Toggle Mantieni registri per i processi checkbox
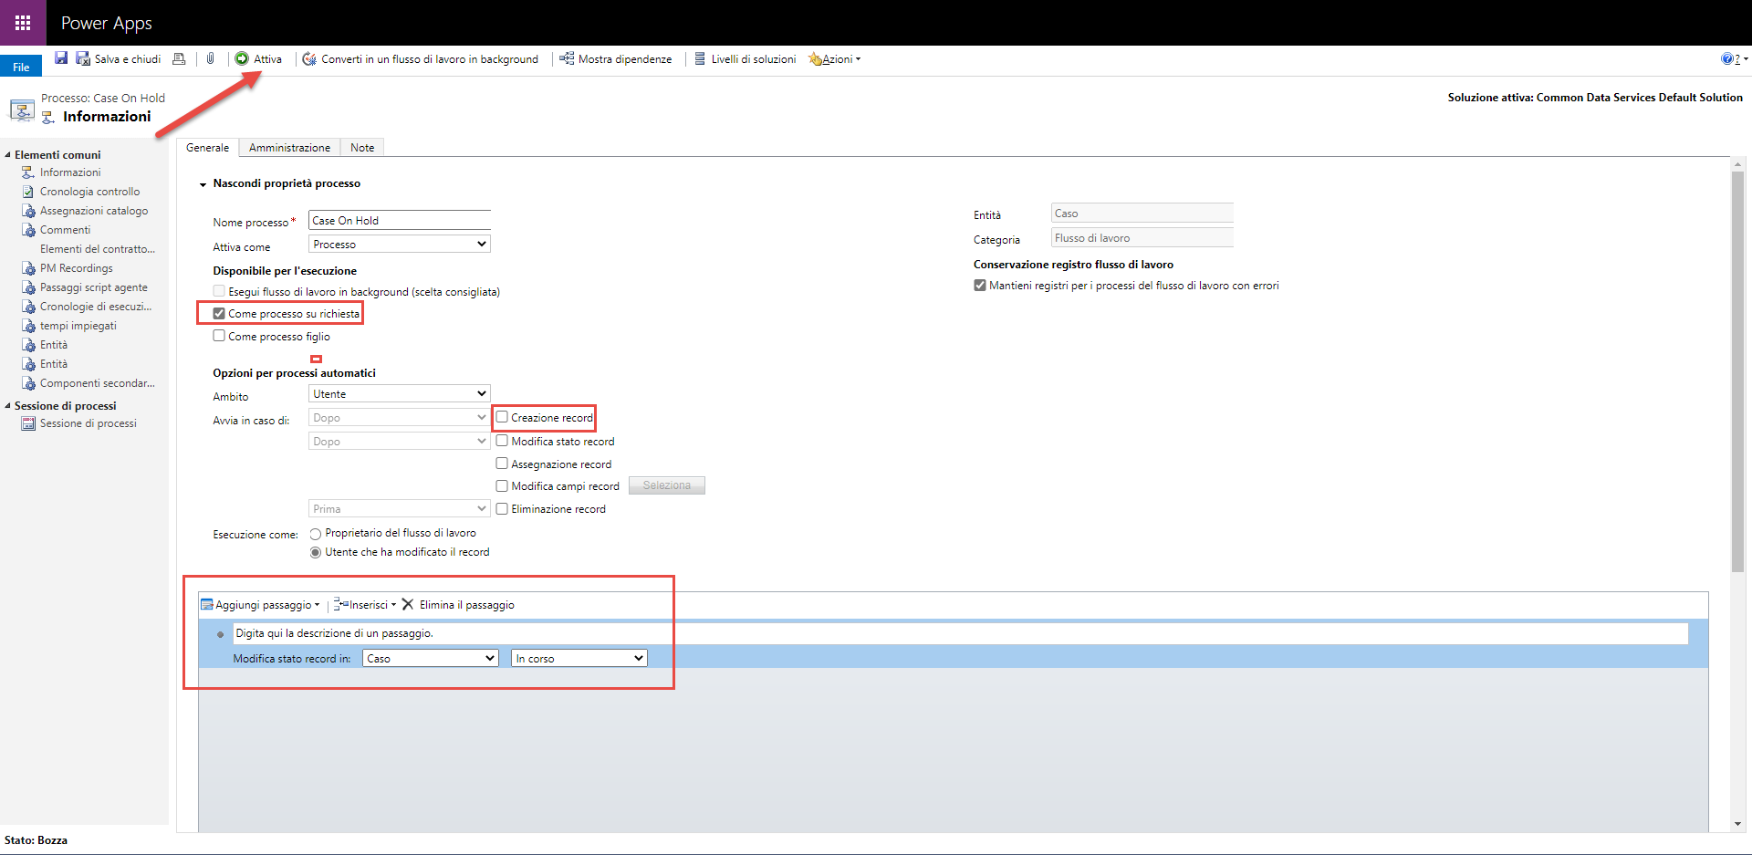The image size is (1752, 855). (x=980, y=285)
